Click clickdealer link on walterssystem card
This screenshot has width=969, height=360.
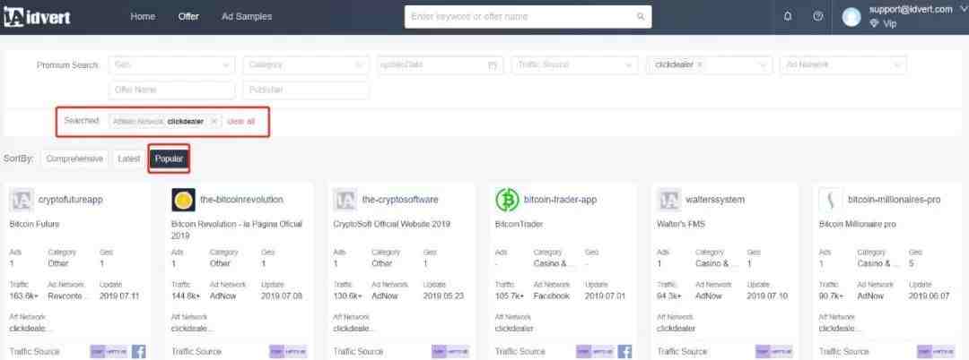coord(676,329)
